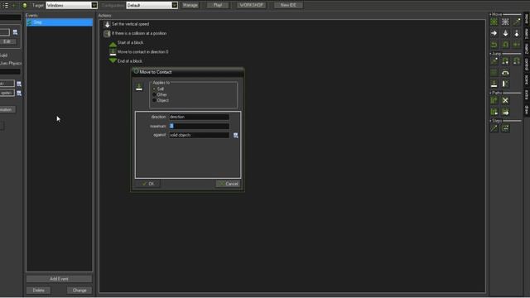Image resolution: width=530 pixels, height=298 pixels.
Task: Click the maximum input field
Action: [x=199, y=126]
